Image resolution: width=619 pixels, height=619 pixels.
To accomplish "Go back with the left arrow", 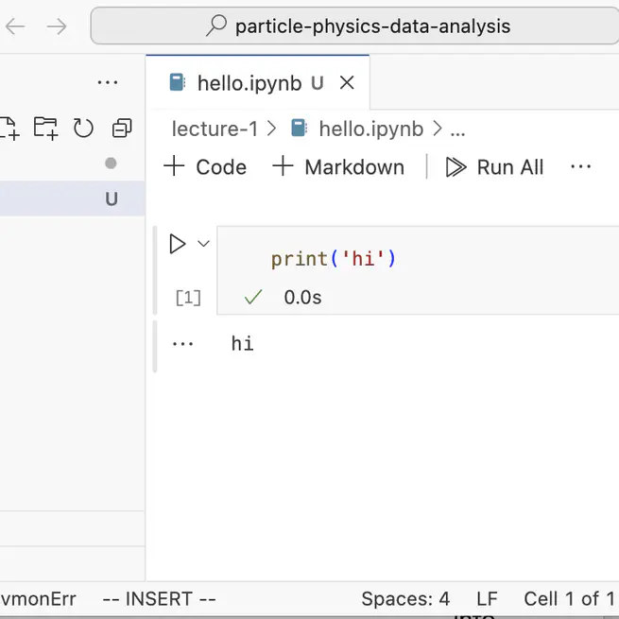I will tap(15, 26).
